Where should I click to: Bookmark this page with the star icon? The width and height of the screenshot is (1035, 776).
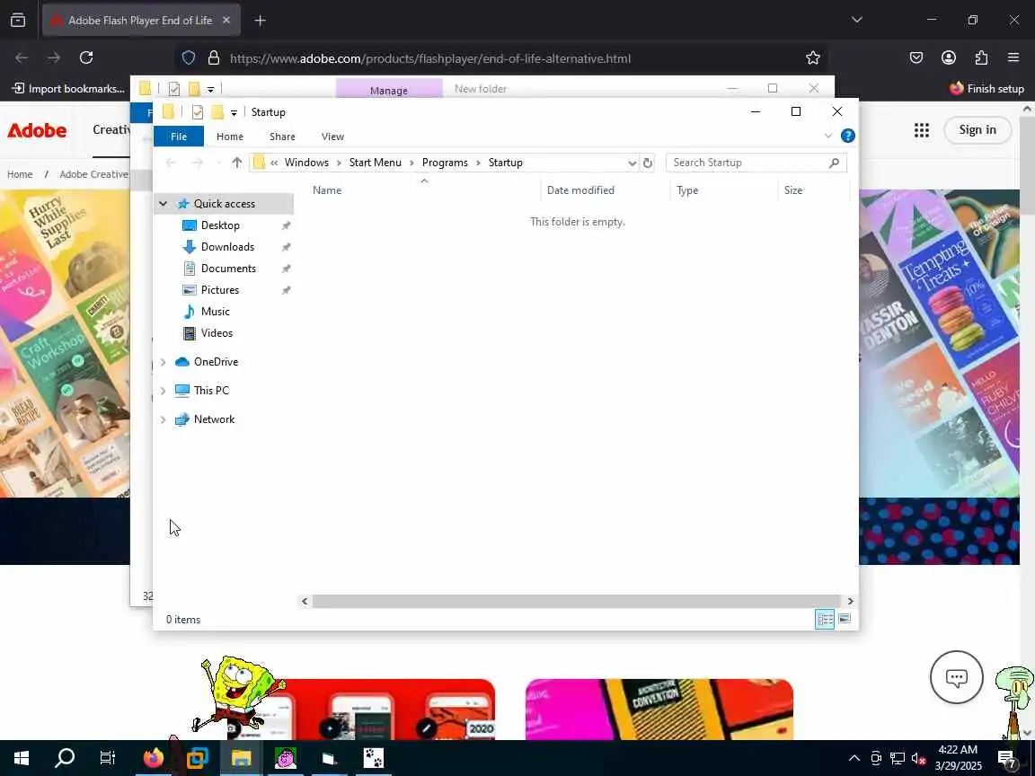coord(812,58)
